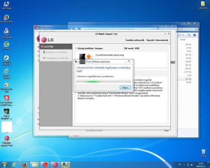
Task: Switch to the Explorer folder taskbar button
Action: coord(35,165)
